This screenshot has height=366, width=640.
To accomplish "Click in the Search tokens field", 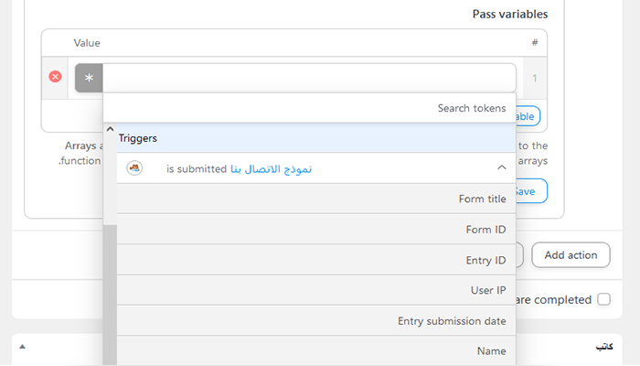I will coord(311,108).
